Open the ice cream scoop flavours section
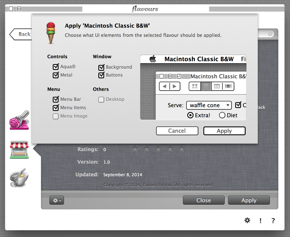Viewport: 290px width, 237px height. click(19, 120)
